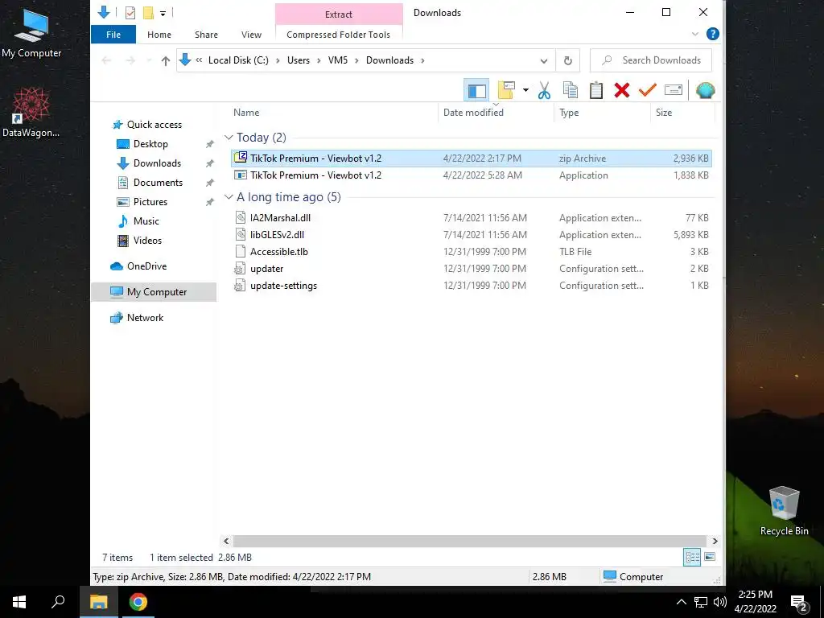Image resolution: width=824 pixels, height=618 pixels.
Task: Click the Extract contextual tab header
Action: point(339,14)
